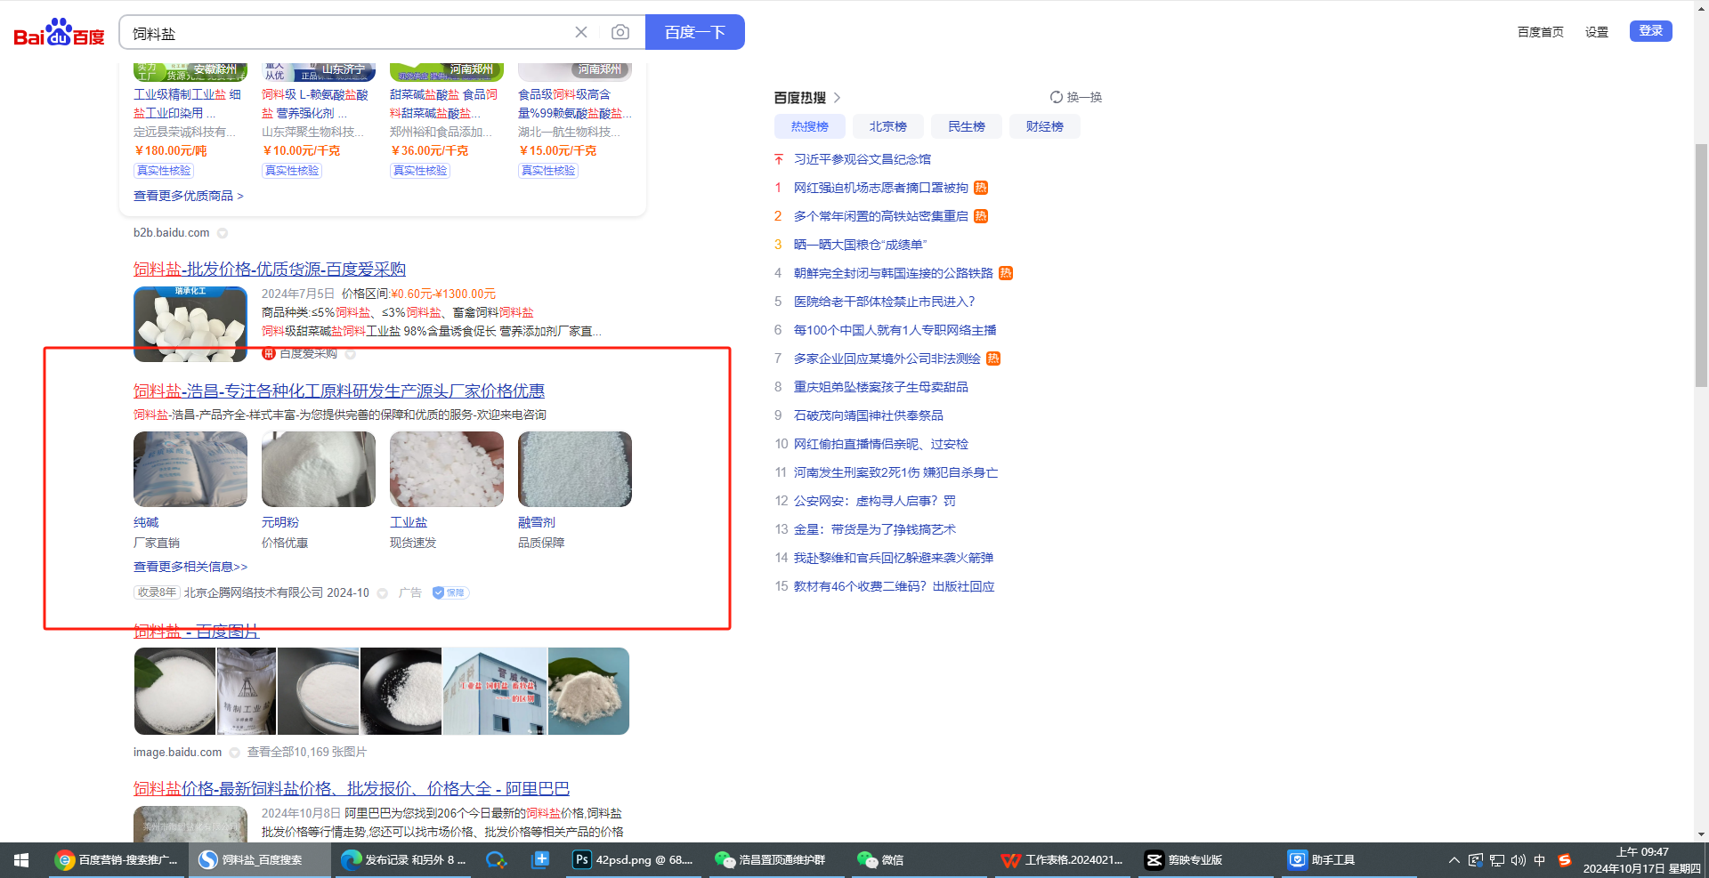Open the 工业盐 product link
1709x878 pixels.
409,522
